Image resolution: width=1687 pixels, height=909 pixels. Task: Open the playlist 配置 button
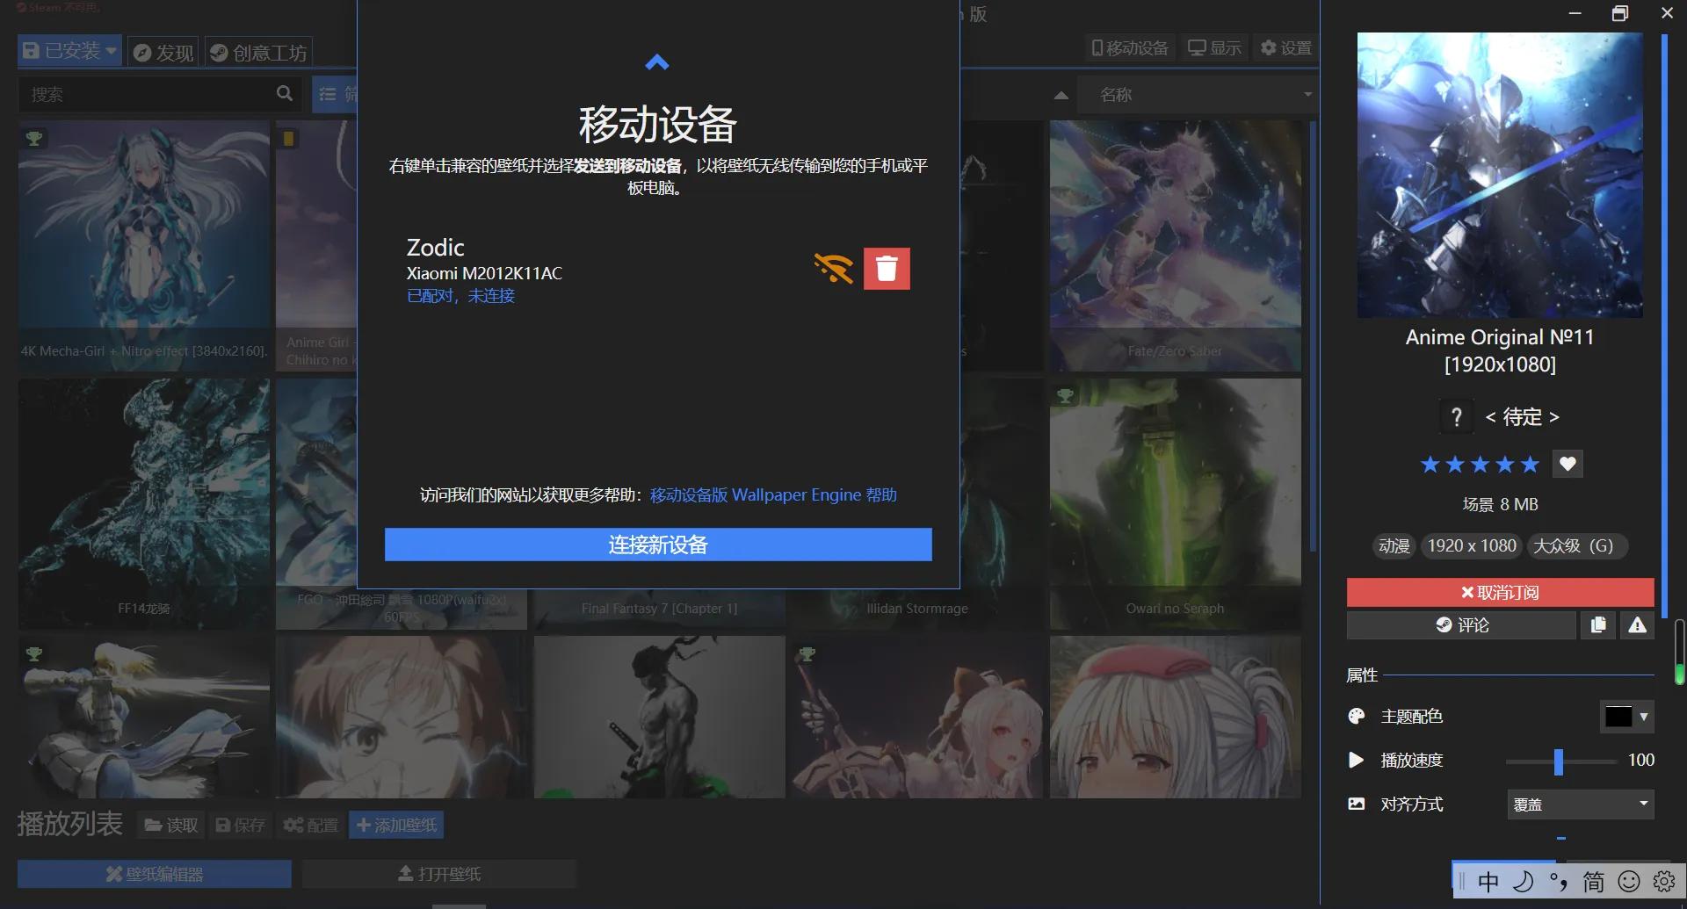click(x=311, y=825)
